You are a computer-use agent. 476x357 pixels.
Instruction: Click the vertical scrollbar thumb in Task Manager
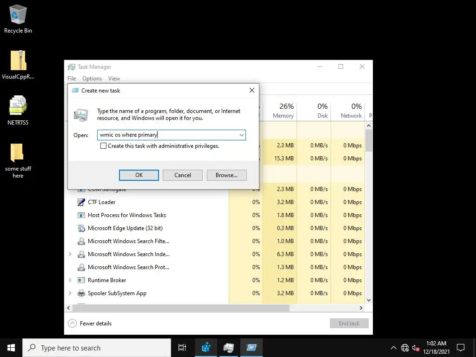pyautogui.click(x=369, y=140)
